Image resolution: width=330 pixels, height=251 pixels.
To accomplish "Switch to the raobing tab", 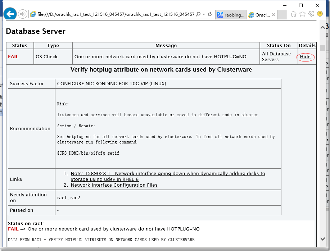I will (x=231, y=15).
